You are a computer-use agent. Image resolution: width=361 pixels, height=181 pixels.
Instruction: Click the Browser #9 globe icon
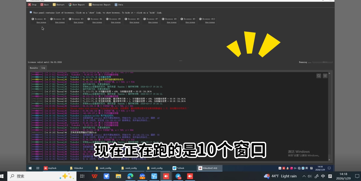pyautogui.click(x=182, y=19)
